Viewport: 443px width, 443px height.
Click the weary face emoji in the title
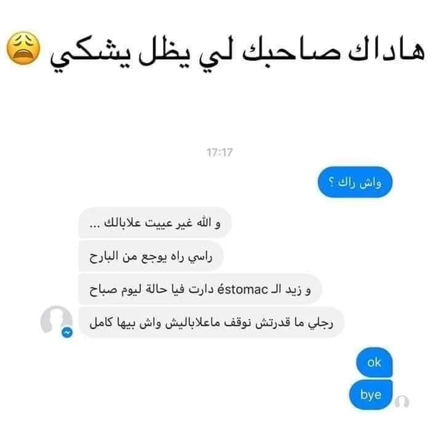[x=23, y=48]
